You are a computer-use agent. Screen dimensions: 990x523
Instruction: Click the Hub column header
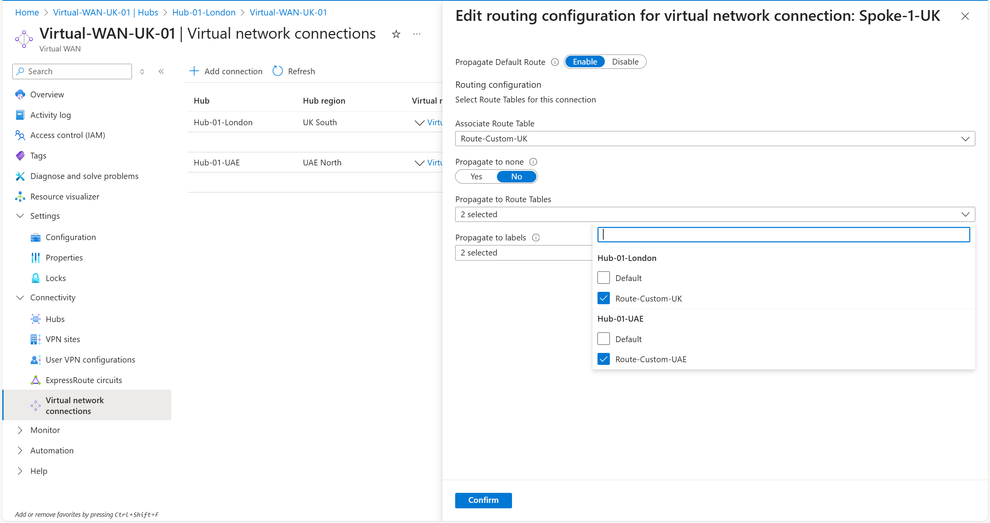click(x=201, y=101)
